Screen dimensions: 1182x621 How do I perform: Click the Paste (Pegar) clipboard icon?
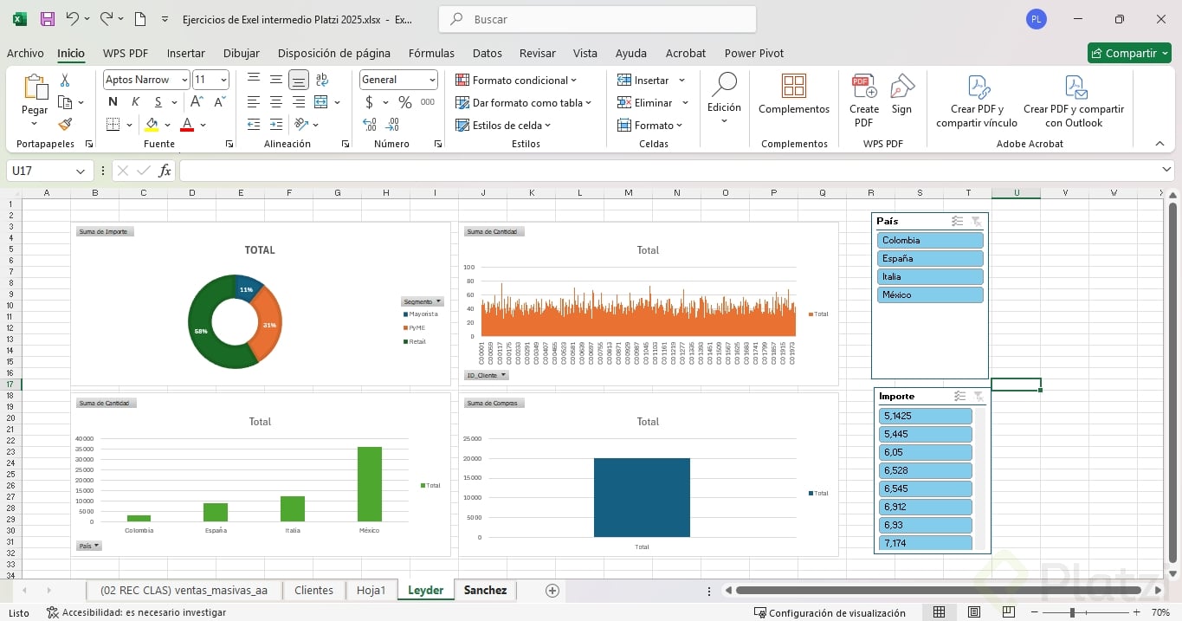(x=35, y=88)
